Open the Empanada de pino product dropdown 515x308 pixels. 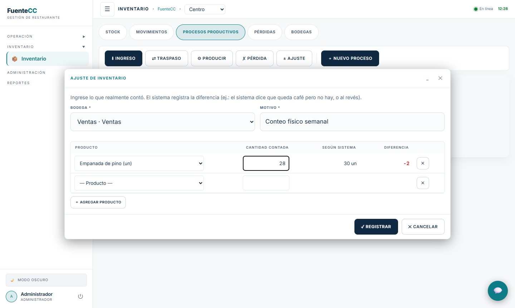coord(139,163)
